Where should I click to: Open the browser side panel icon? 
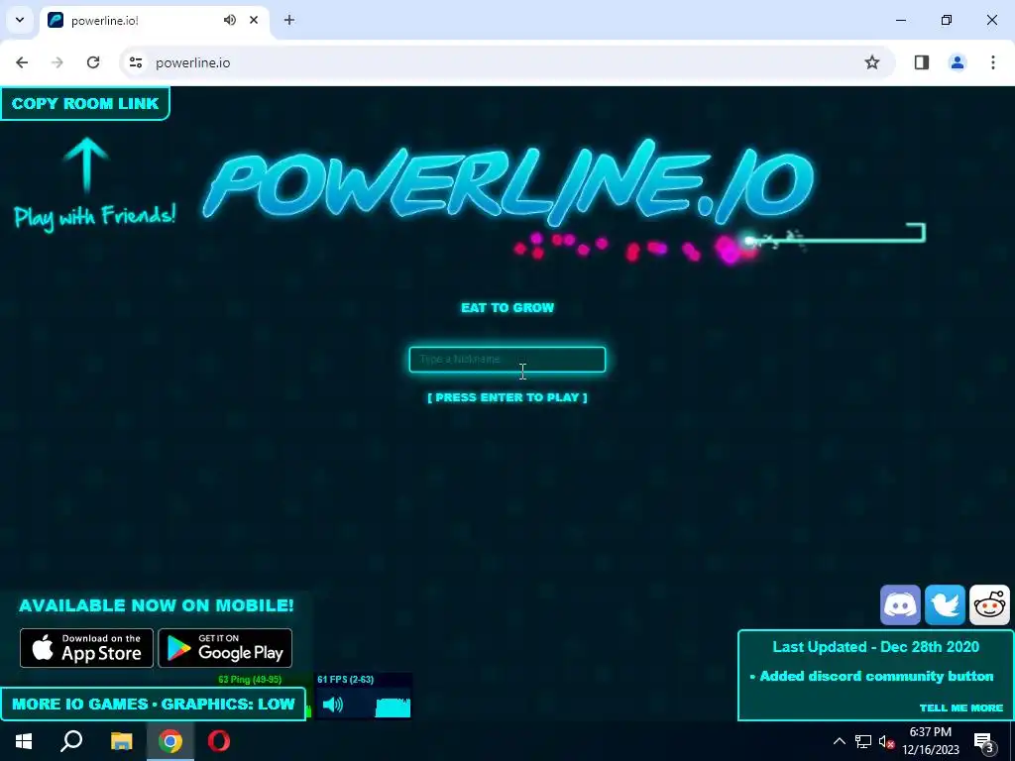pyautogui.click(x=922, y=62)
